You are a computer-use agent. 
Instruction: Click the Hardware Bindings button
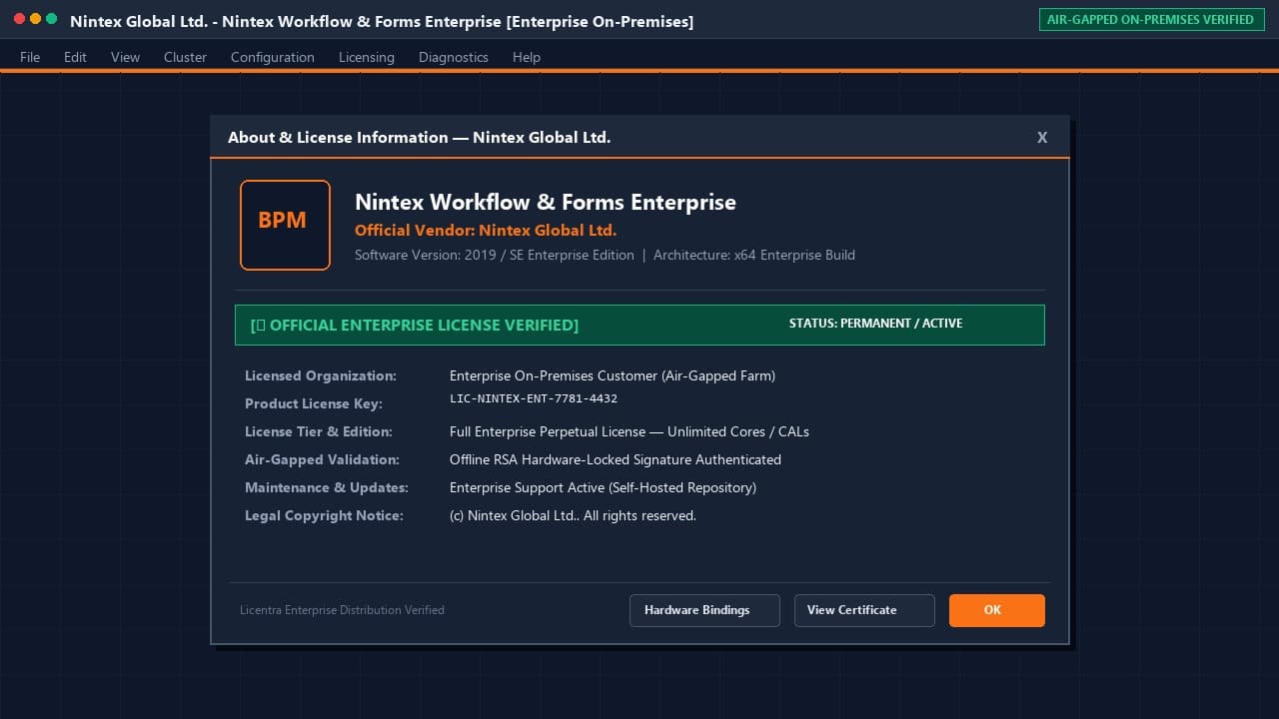[x=704, y=610]
